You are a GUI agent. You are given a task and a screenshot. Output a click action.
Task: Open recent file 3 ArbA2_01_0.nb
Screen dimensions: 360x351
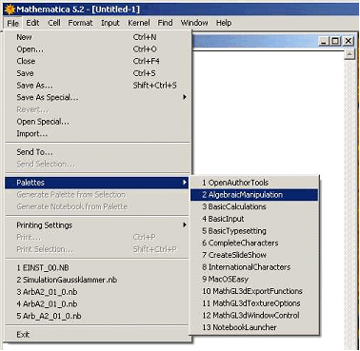(98, 292)
